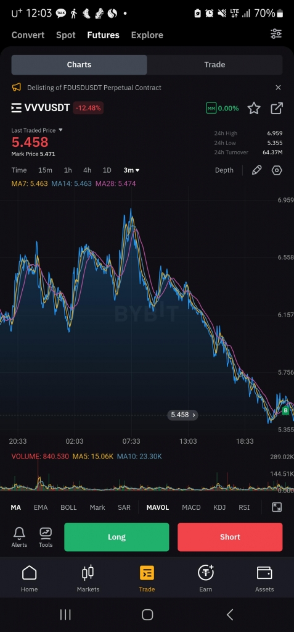Tap Android home button
Image resolution: width=294 pixels, height=632 pixels.
(x=147, y=615)
